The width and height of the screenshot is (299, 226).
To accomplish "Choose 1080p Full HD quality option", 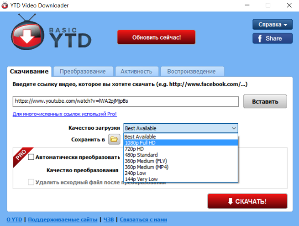I will pos(181,142).
